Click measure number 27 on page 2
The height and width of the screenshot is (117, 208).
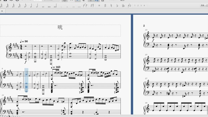(146, 78)
